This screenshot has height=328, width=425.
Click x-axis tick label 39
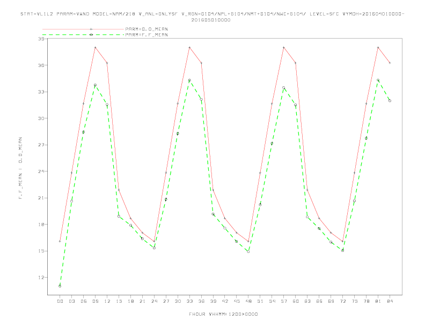coord(213,301)
